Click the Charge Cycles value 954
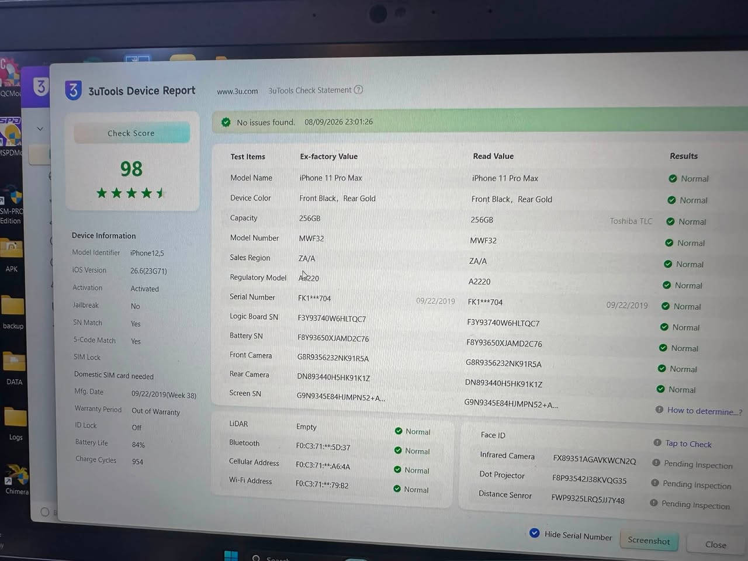Viewport: 748px width, 561px height. [138, 462]
